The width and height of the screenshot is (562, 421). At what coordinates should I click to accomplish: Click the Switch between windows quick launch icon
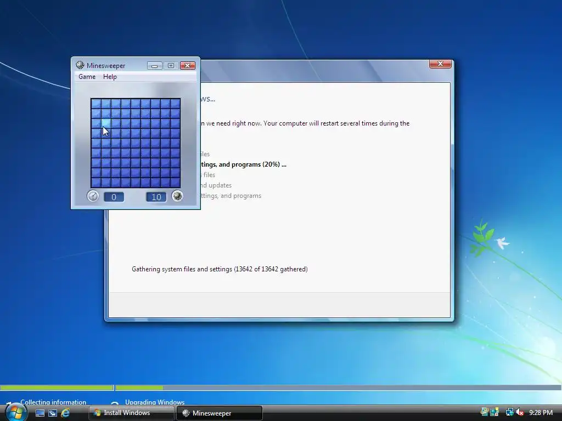click(53, 413)
